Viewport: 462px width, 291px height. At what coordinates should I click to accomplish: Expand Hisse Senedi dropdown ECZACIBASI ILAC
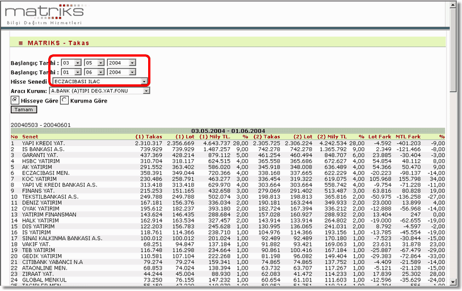pos(100,82)
